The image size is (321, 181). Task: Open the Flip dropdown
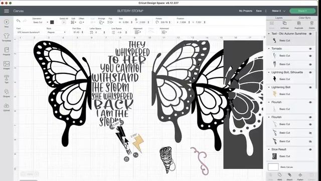[x=110, y=22]
